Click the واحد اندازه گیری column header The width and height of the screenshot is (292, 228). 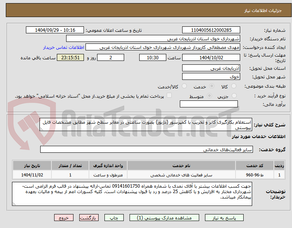click(108, 166)
